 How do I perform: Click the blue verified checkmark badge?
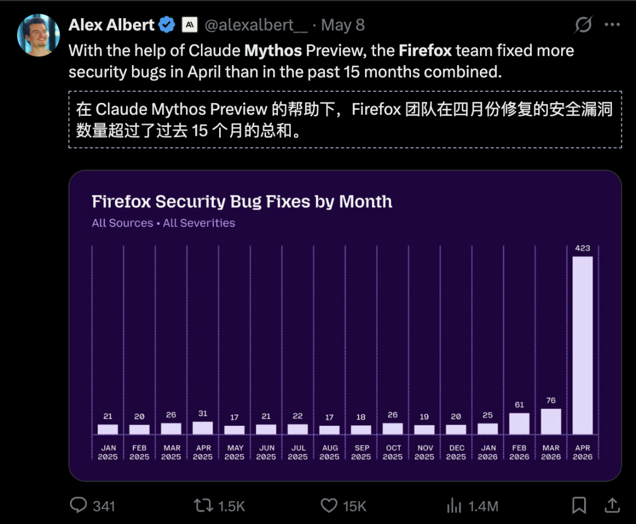tap(166, 25)
